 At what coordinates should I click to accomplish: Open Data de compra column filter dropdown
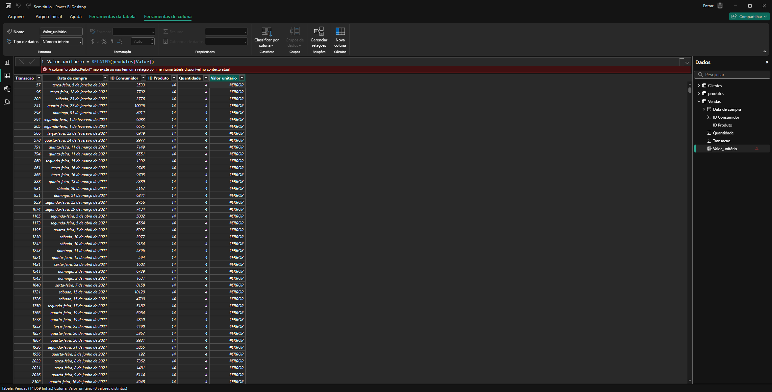(x=105, y=78)
